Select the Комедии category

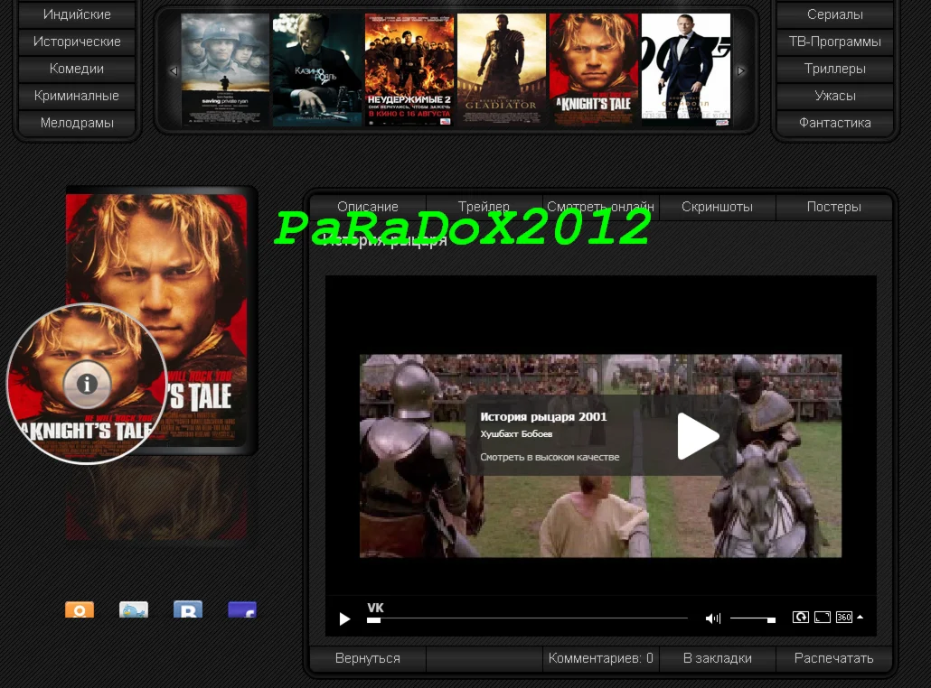point(77,69)
